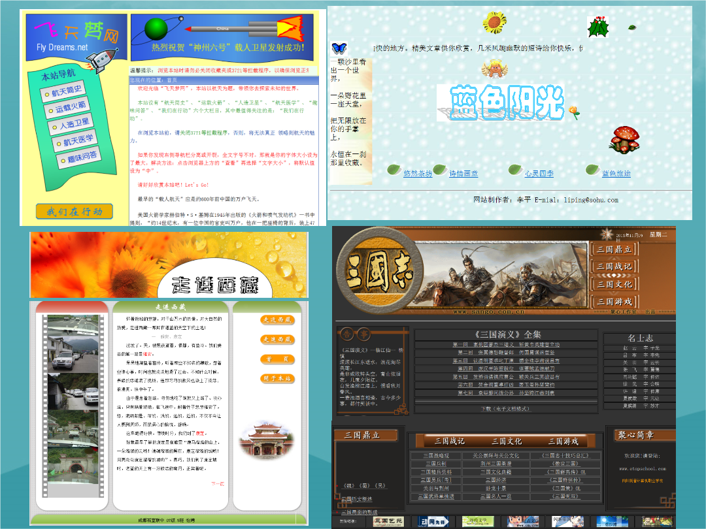Select 三国游戏 in the header navigation
The width and height of the screenshot is (706, 529).
[x=614, y=302]
